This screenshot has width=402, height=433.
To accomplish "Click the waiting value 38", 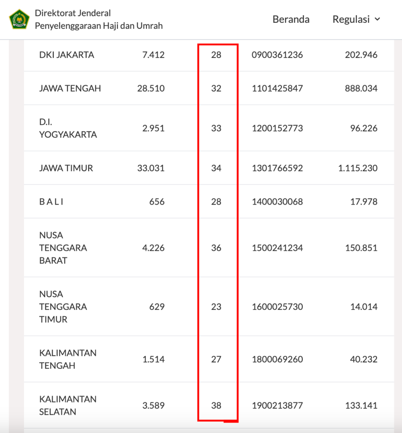I will tap(216, 406).
